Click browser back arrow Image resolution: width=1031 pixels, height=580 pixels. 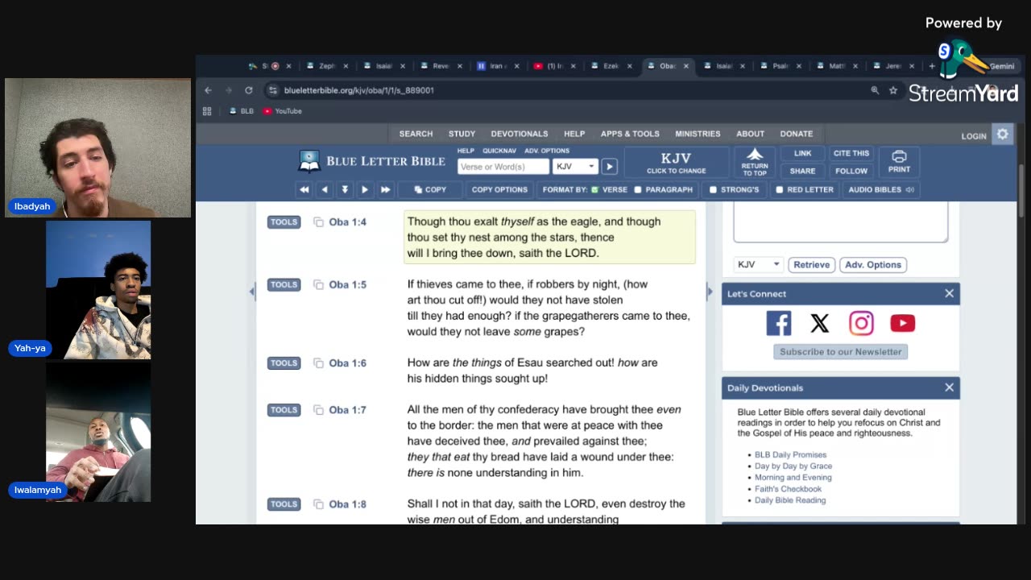tap(208, 90)
